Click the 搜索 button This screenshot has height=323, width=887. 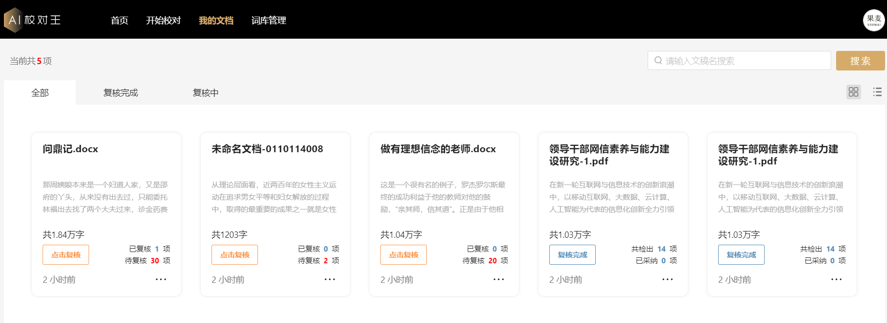[x=860, y=61]
